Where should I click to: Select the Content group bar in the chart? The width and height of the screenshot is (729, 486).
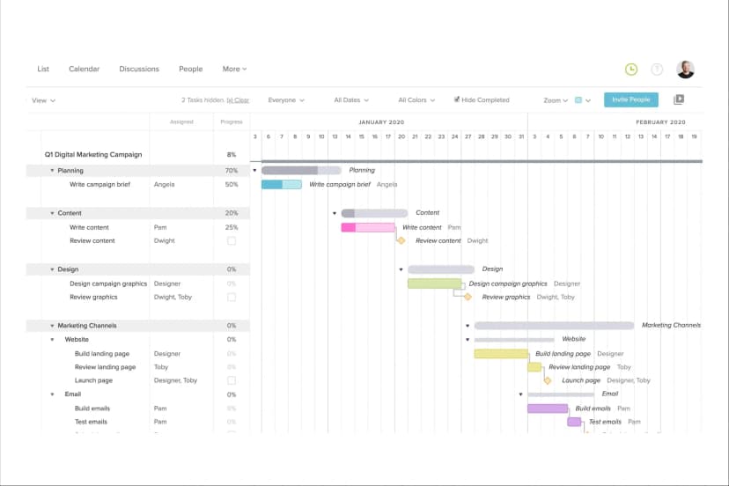pos(374,213)
